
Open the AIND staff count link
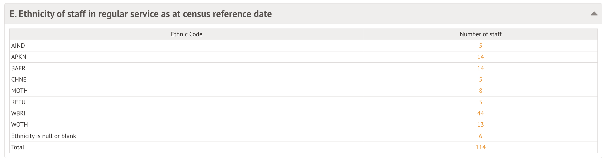click(480, 46)
